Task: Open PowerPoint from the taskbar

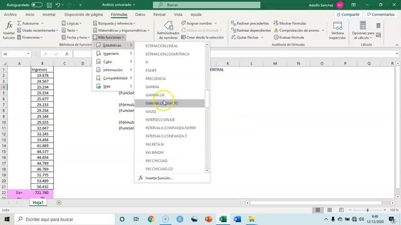Action: pos(209,219)
